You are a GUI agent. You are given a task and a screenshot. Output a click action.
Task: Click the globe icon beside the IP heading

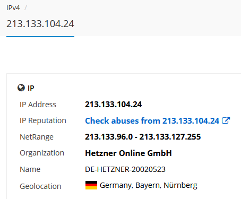click(x=21, y=88)
